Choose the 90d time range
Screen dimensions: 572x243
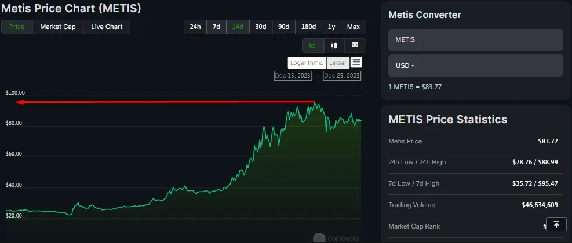(284, 27)
